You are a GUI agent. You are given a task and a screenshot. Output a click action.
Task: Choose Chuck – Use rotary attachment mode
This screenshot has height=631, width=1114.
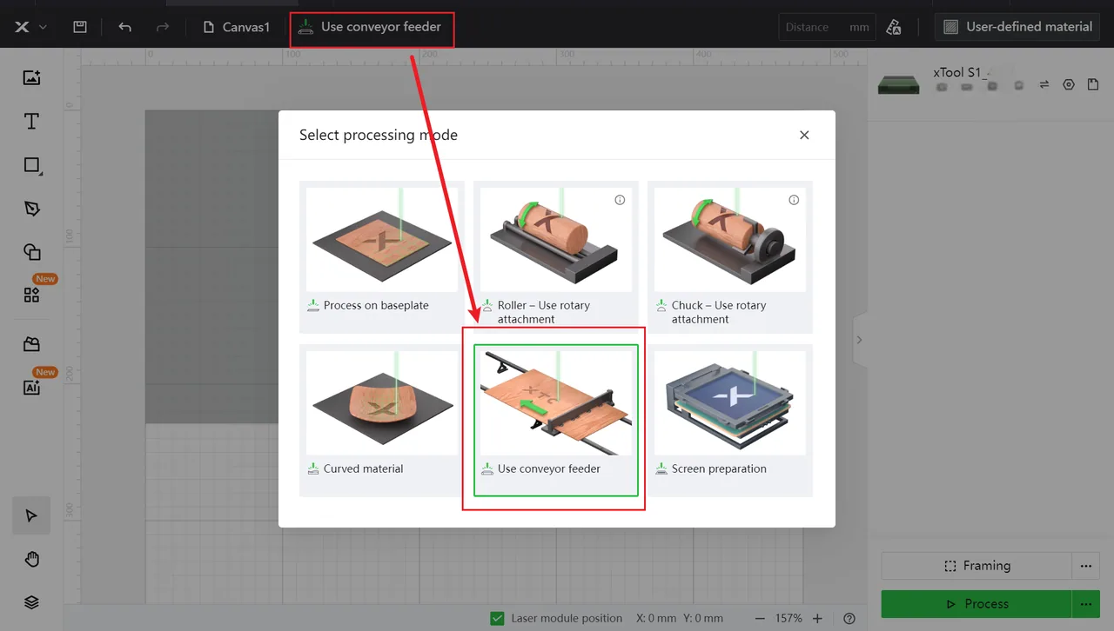pyautogui.click(x=730, y=256)
